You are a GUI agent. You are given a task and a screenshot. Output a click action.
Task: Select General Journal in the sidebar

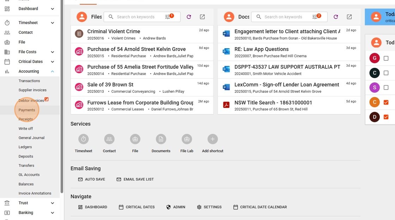click(x=31, y=138)
